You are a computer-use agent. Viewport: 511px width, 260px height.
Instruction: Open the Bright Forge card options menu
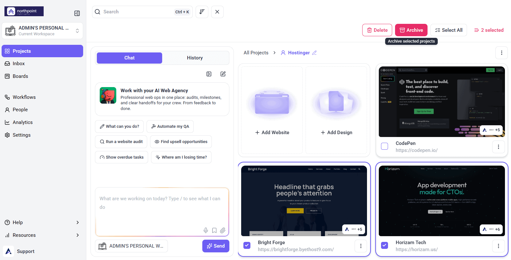tap(361, 246)
